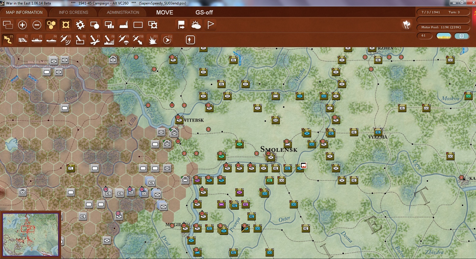The width and height of the screenshot is (476, 259).
Task: Select the F1 ground move mode
Action: [x=8, y=40]
